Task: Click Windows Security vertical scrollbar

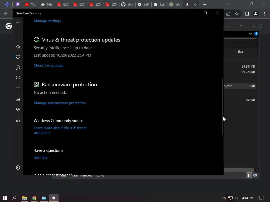Action: pyautogui.click(x=223, y=107)
